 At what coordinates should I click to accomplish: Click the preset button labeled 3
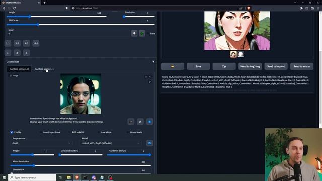(x=26, y=53)
